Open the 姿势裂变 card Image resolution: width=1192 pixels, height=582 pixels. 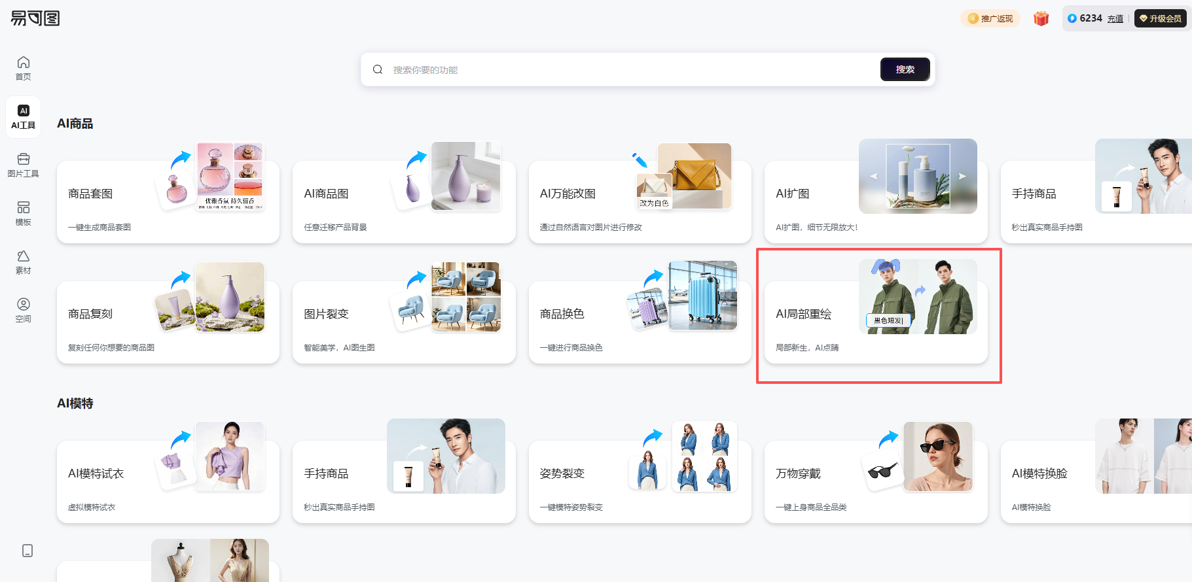(640, 482)
